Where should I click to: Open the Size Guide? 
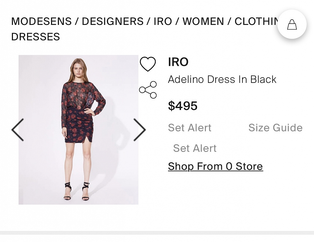click(275, 128)
